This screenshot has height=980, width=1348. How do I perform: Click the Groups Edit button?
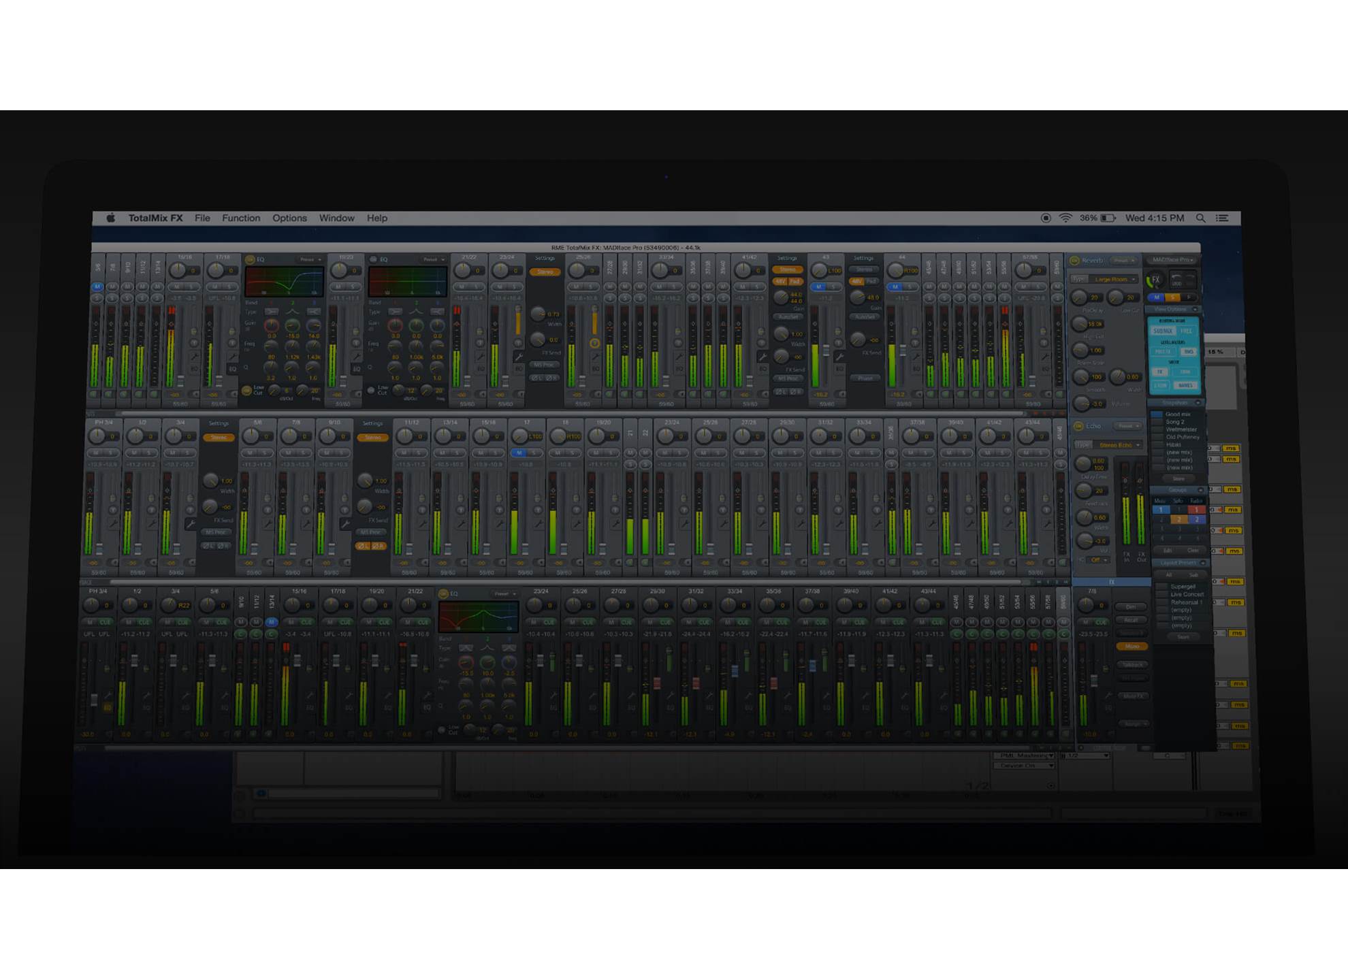coord(1168,551)
